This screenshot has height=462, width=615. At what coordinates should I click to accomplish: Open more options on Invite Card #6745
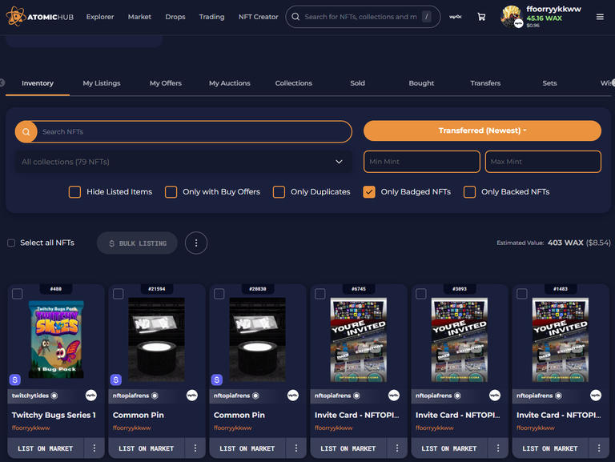click(x=397, y=448)
